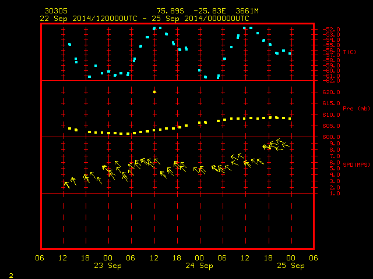This screenshot has height=279, width=373.
Task: Click the first wind arrow near 12 UTC
Action: [67, 185]
